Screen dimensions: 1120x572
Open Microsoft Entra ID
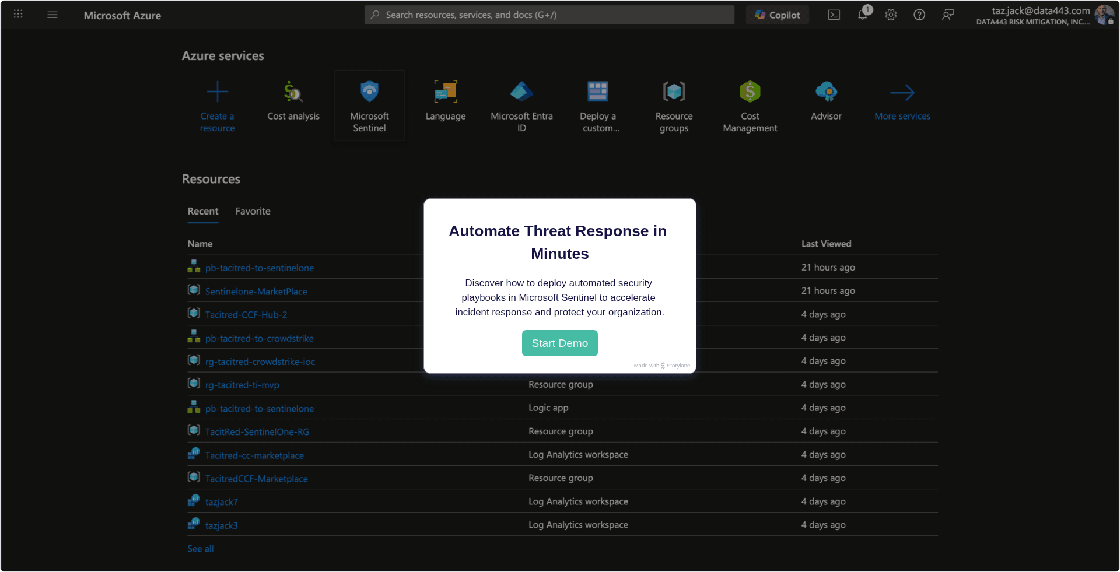(521, 106)
